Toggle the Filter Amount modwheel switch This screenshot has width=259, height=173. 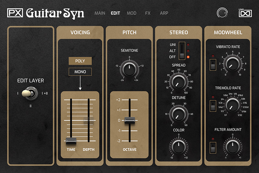[212, 149]
